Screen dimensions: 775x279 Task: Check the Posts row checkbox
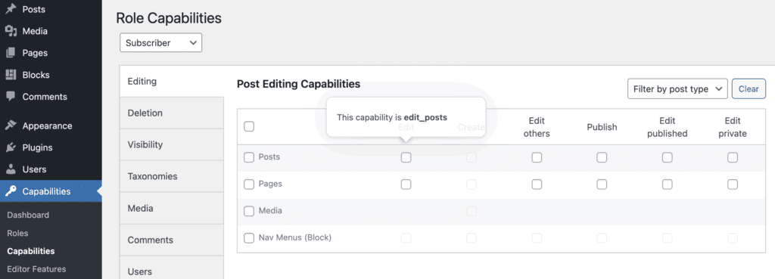[x=249, y=157]
